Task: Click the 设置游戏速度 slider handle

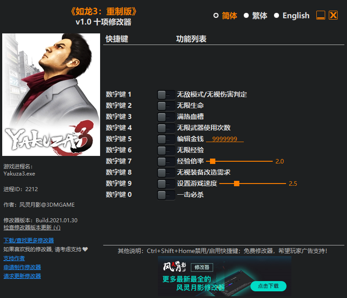Action: tap(237, 184)
